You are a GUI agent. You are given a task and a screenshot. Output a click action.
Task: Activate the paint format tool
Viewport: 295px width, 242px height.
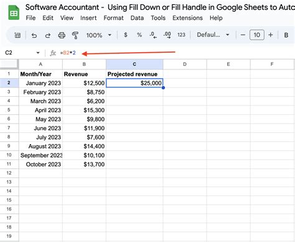coord(75,35)
